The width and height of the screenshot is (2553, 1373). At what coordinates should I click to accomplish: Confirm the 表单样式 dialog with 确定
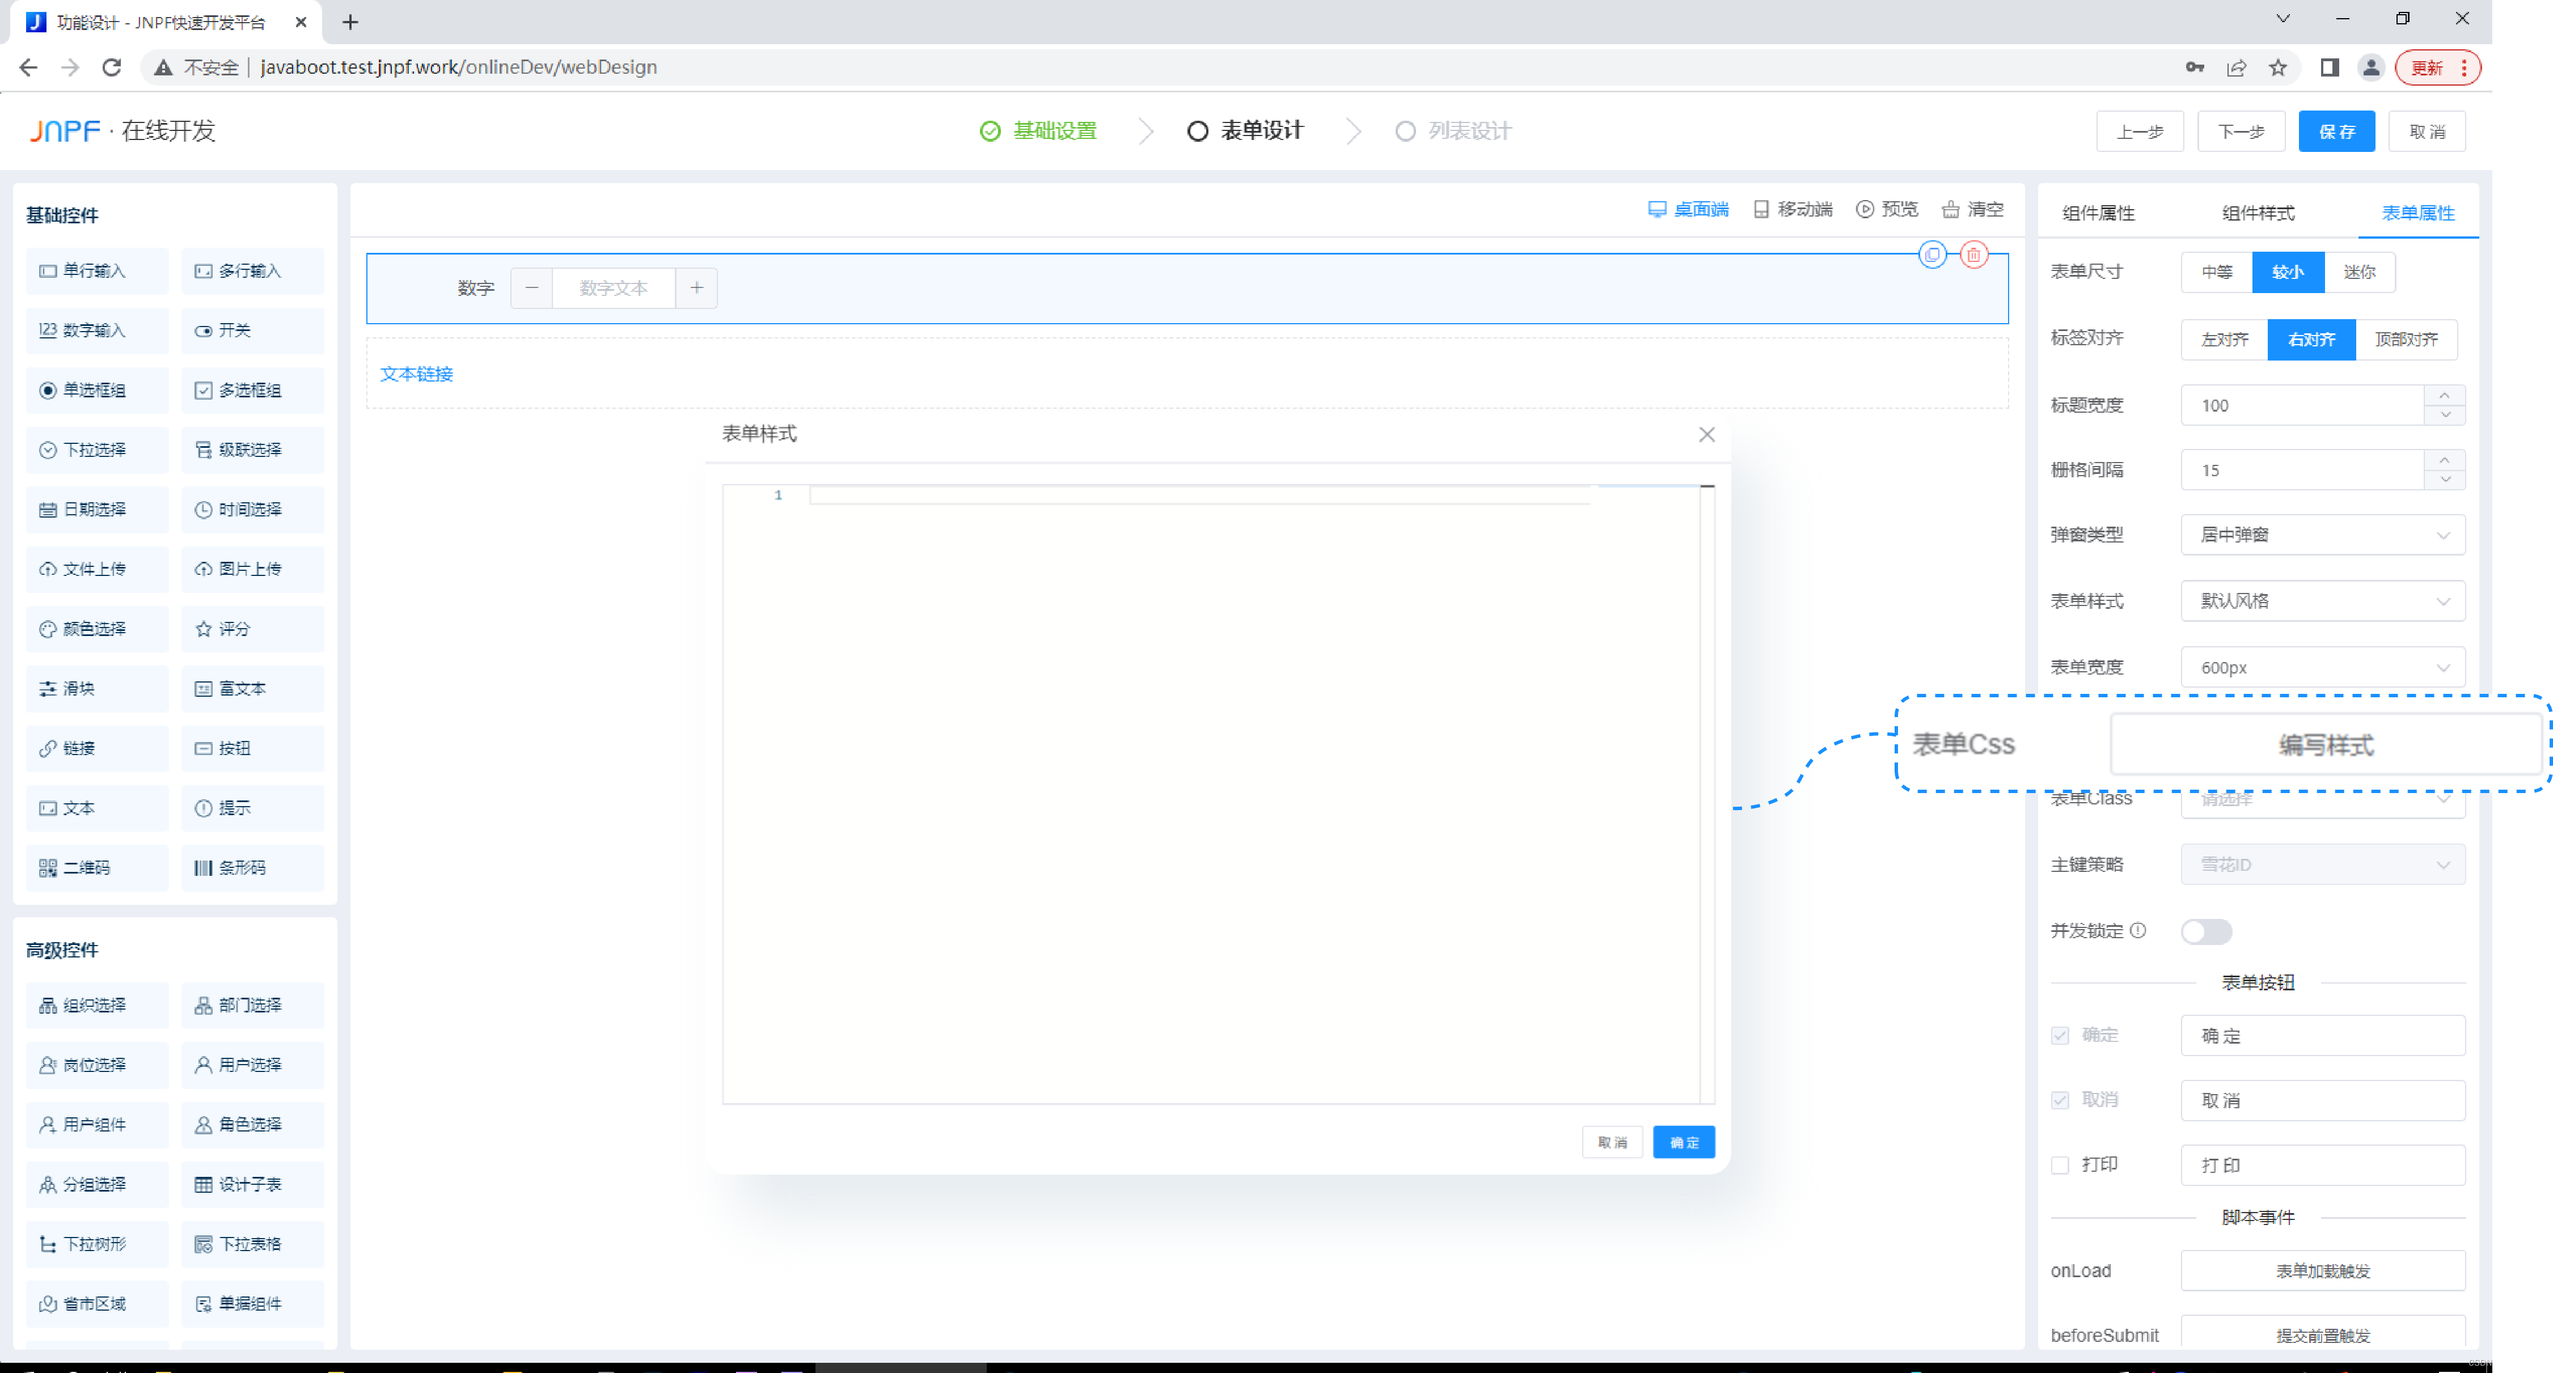click(1684, 1142)
